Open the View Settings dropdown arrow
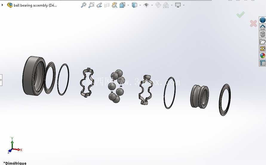266x165 pixels. [x=184, y=5]
